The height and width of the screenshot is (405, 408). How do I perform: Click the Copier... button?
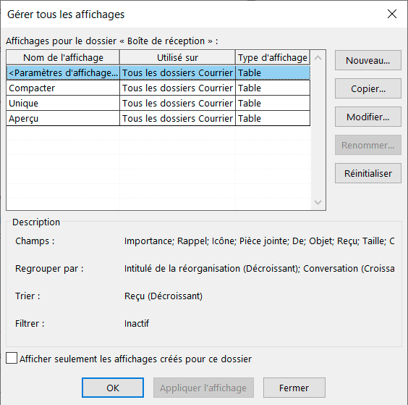point(368,88)
